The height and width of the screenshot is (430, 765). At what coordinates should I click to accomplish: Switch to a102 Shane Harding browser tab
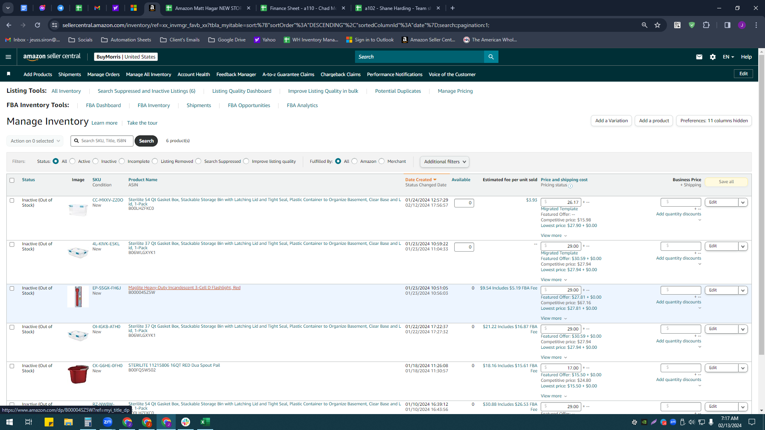[x=398, y=8]
